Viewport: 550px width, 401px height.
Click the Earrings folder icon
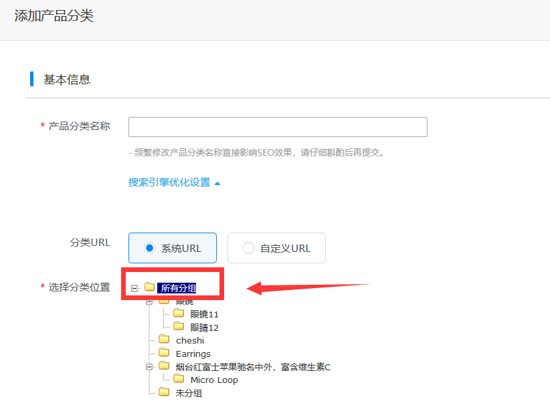click(x=164, y=353)
